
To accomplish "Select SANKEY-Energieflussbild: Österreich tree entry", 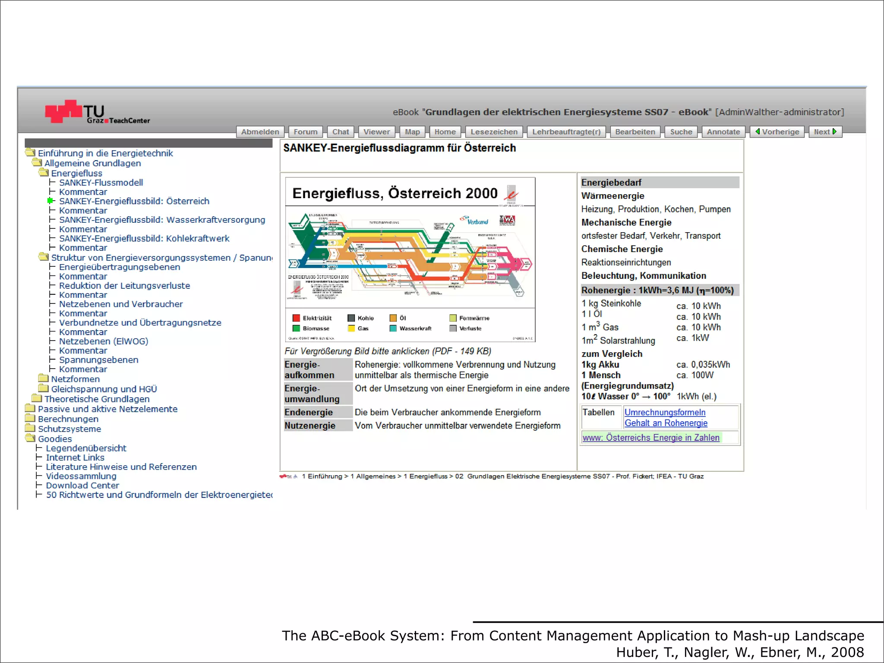I will [134, 201].
